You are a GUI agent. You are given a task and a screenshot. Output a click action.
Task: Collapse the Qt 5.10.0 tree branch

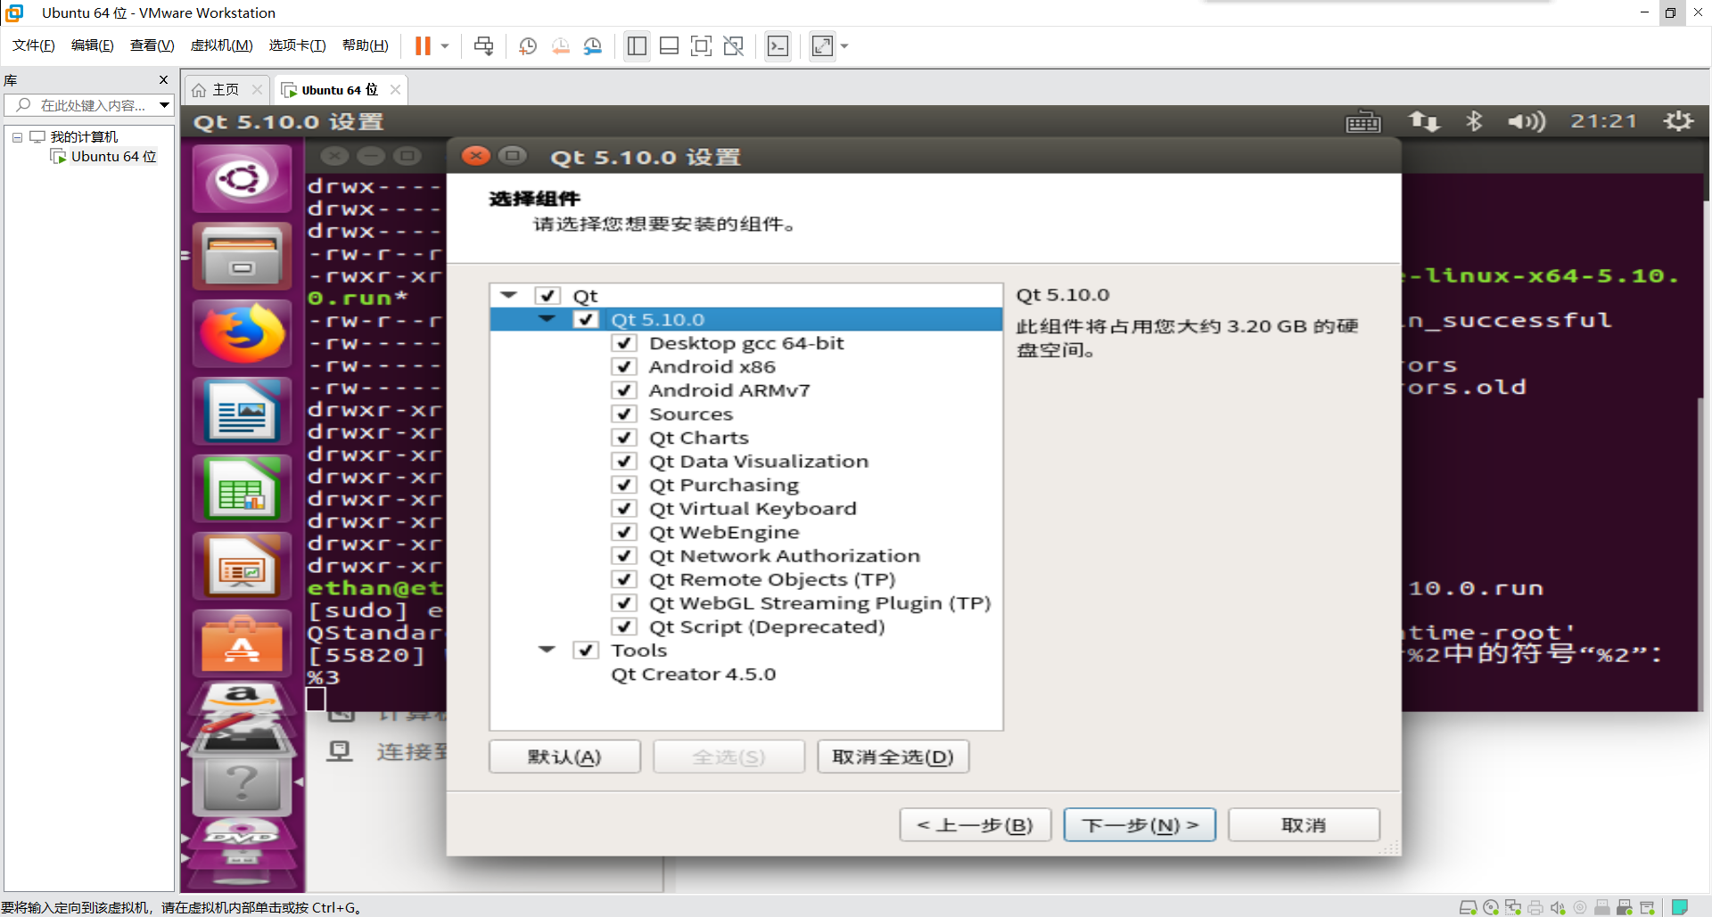coord(547,318)
